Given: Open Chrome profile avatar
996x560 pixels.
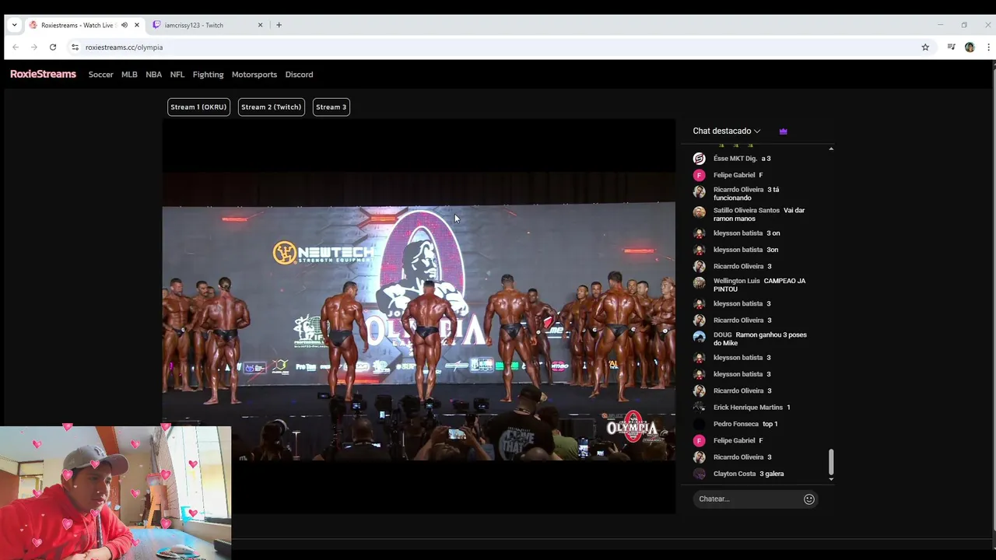Looking at the screenshot, I should [970, 47].
